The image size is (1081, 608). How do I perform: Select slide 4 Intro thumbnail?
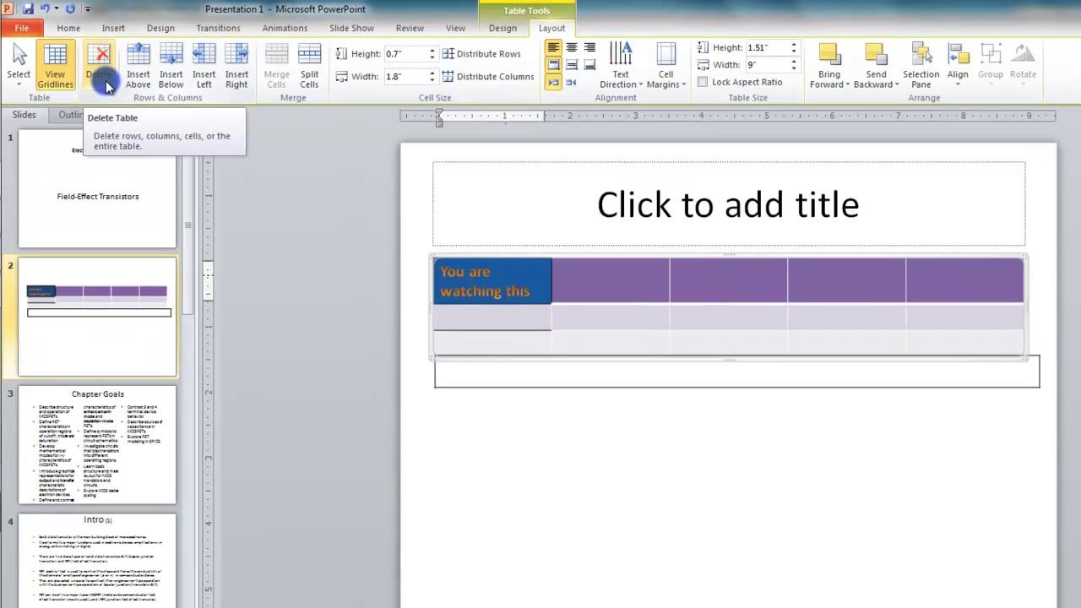[97, 560]
